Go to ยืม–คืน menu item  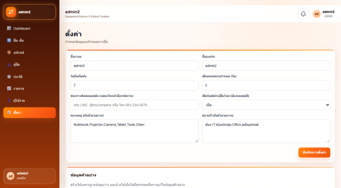click(30, 40)
